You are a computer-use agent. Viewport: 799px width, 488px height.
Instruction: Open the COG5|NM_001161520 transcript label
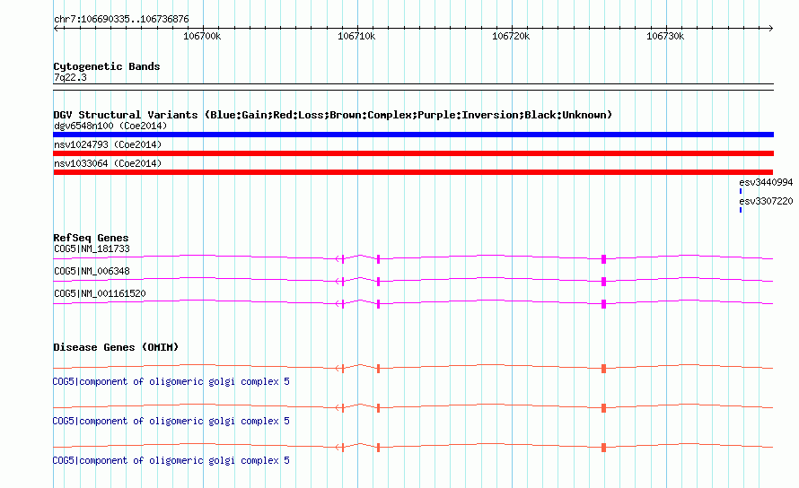click(x=100, y=294)
